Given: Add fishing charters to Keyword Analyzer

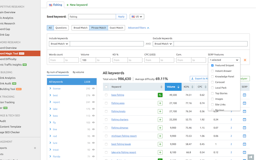Looking at the screenshot, I should (160, 120).
